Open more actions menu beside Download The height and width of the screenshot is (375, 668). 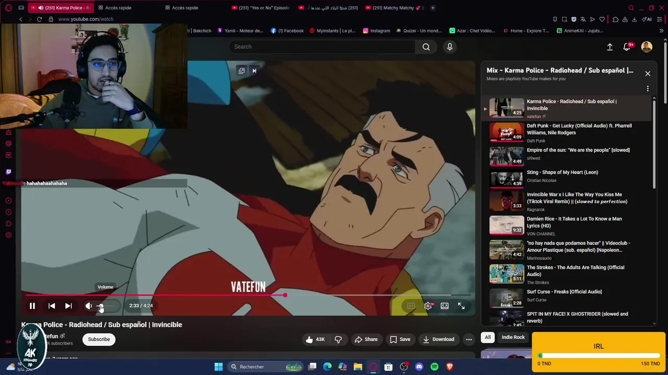469,339
